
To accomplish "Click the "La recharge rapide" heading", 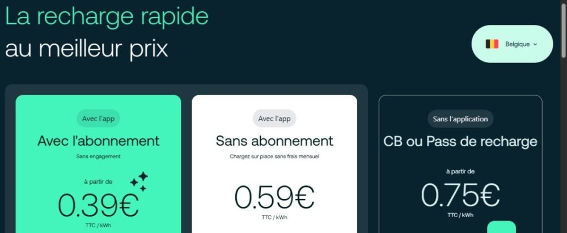I will (x=107, y=16).
